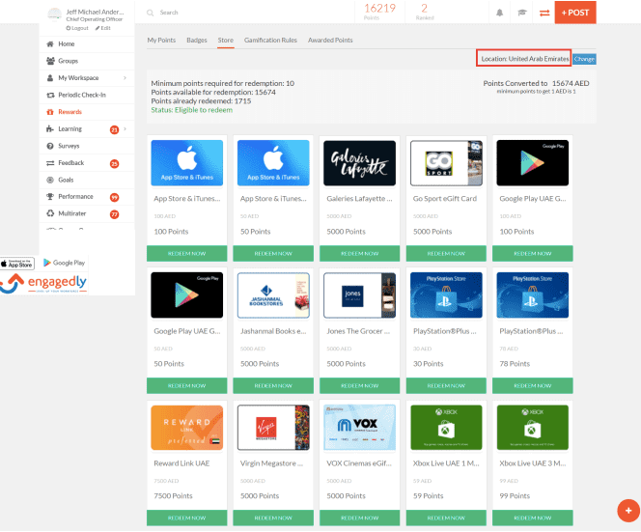Redeem the Jashanmal Books card
641x532 pixels.
click(x=273, y=385)
